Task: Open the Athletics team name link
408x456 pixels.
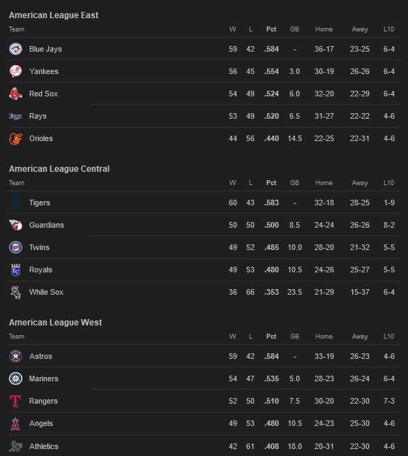Action: [43, 446]
